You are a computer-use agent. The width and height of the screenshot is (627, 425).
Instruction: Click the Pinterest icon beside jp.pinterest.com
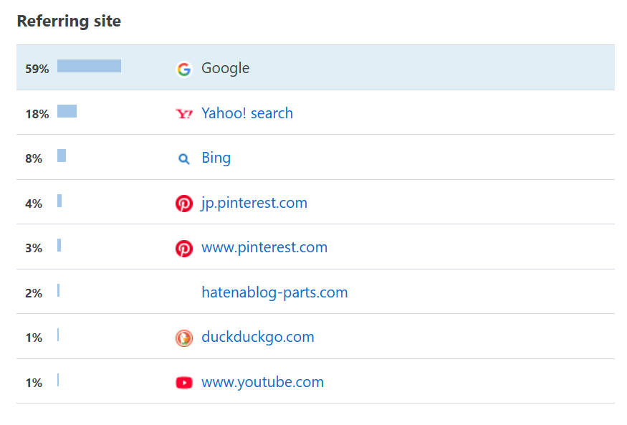pyautogui.click(x=184, y=204)
